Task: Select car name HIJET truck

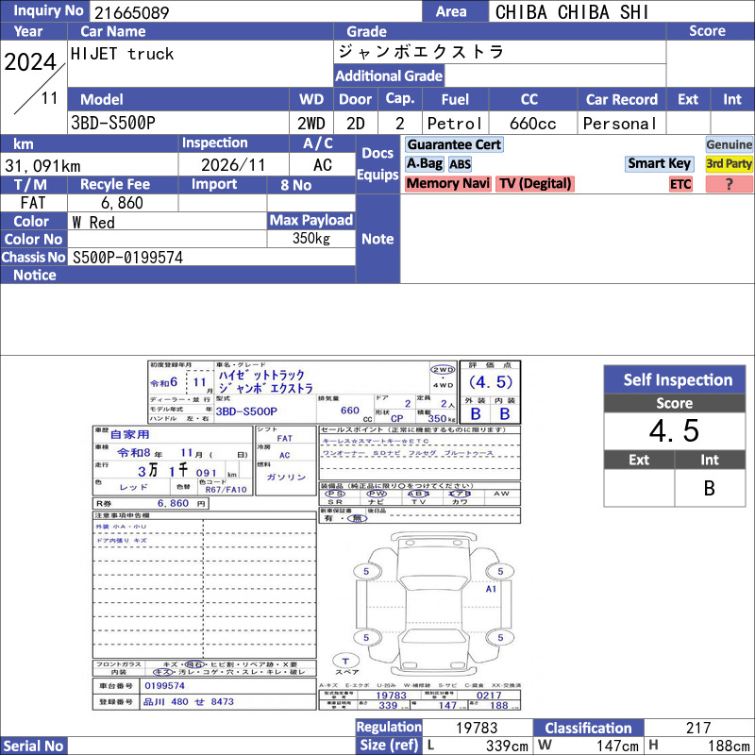Action: 122,54
